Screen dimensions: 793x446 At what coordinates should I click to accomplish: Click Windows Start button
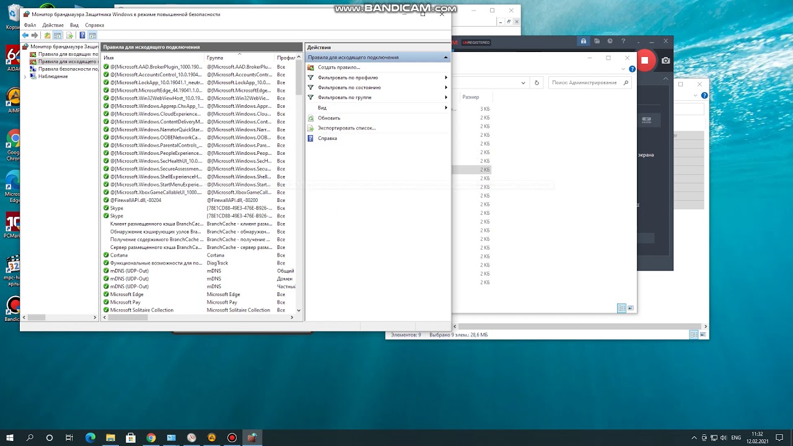point(10,437)
